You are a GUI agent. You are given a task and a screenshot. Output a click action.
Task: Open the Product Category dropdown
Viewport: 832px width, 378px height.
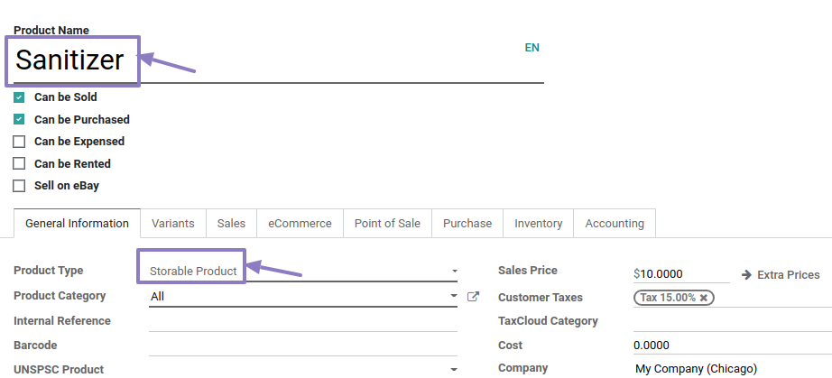[x=454, y=296]
